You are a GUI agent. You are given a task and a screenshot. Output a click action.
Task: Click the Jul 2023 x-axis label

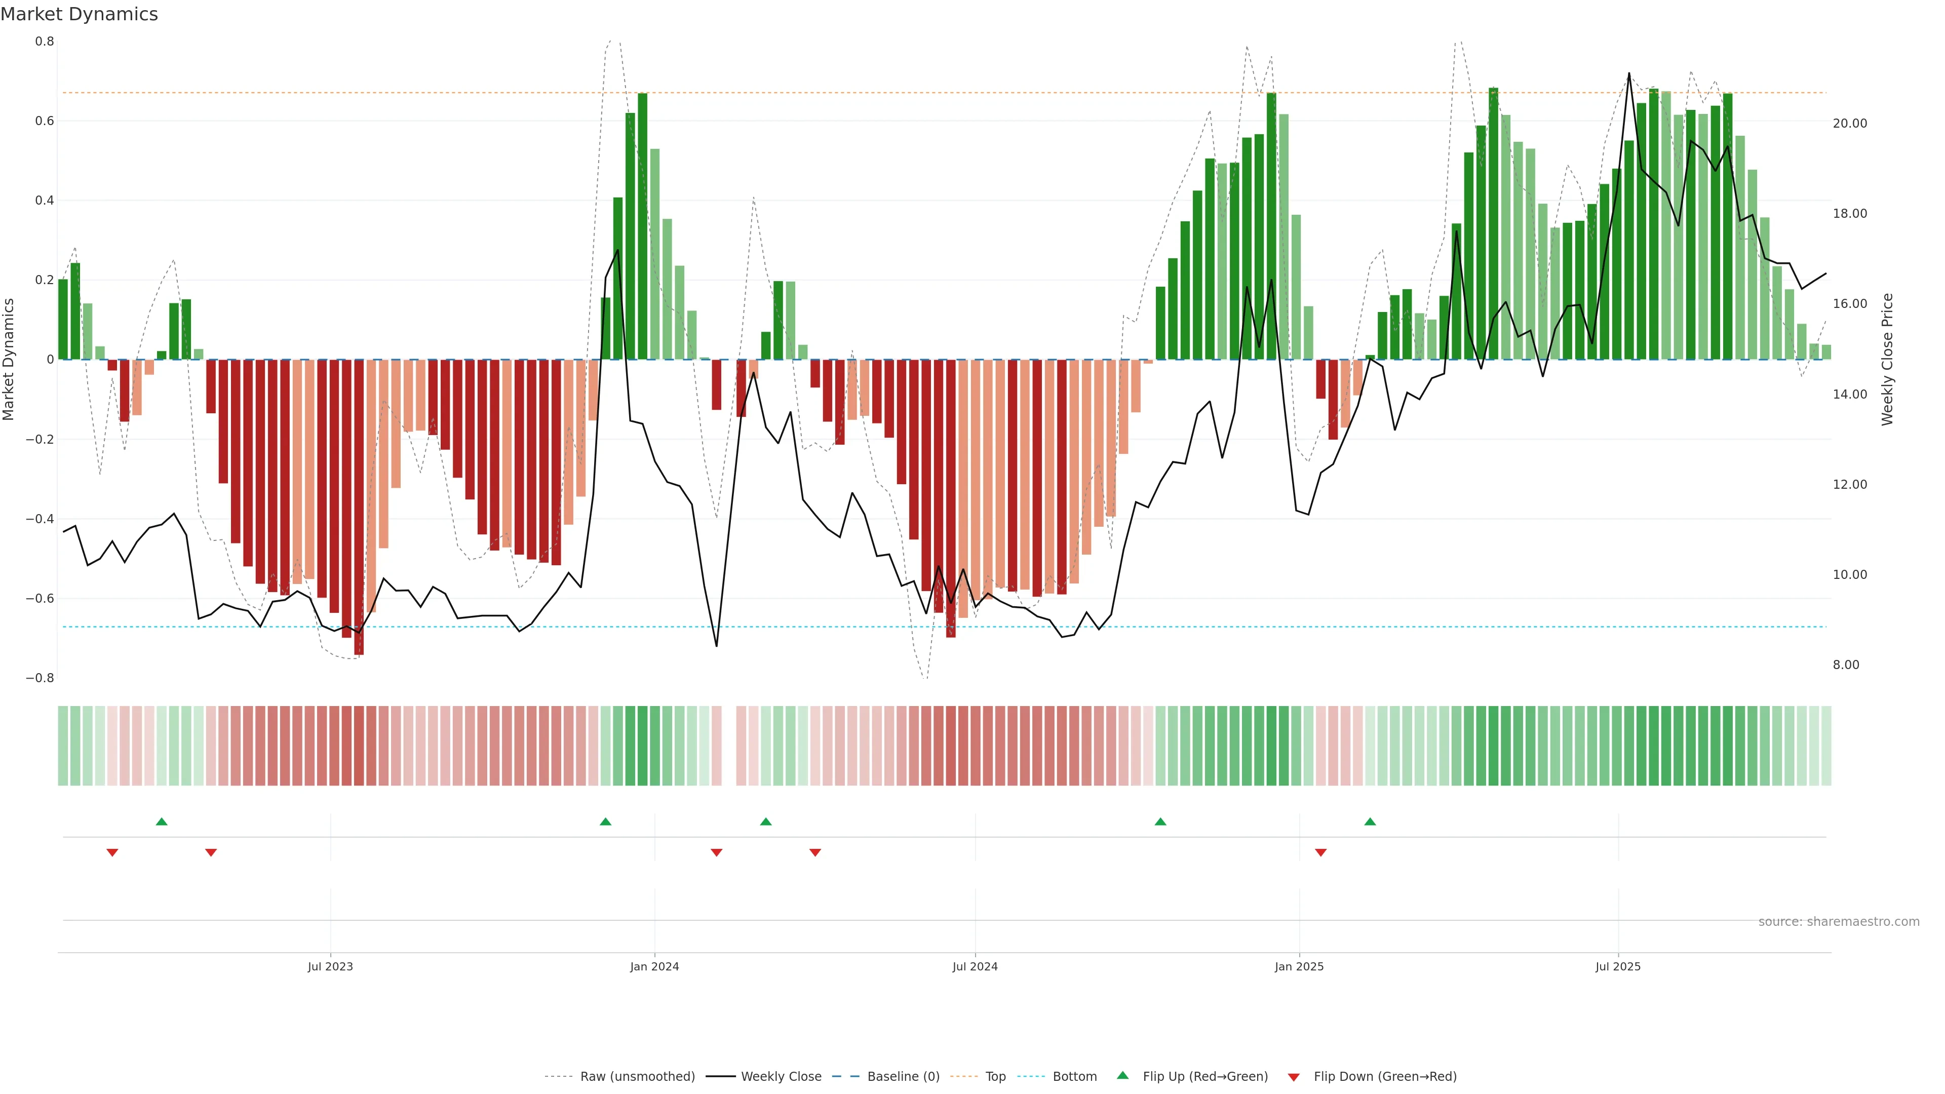tap(330, 966)
